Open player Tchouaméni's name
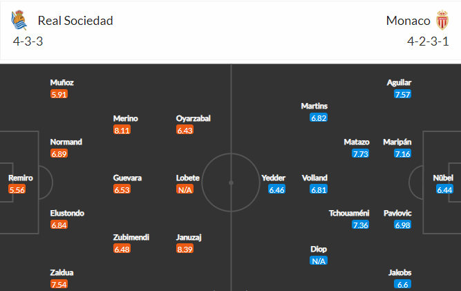 [349, 213]
